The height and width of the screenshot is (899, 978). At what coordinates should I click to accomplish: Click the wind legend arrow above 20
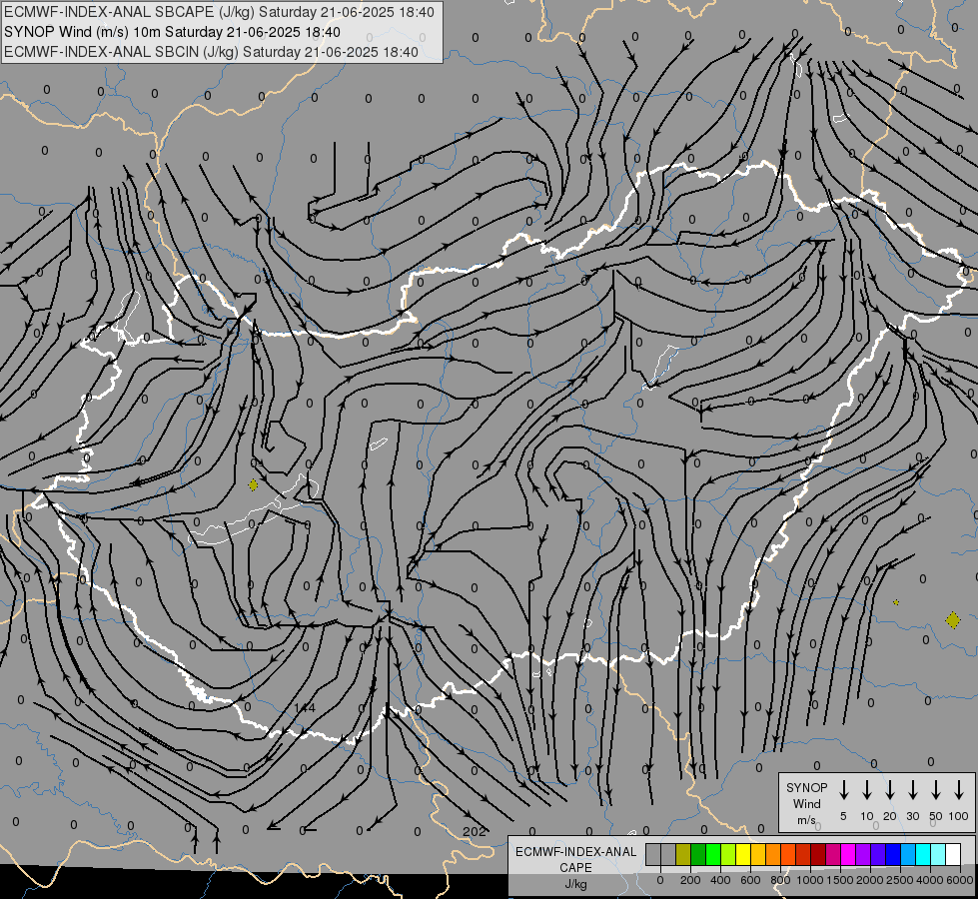pos(890,790)
